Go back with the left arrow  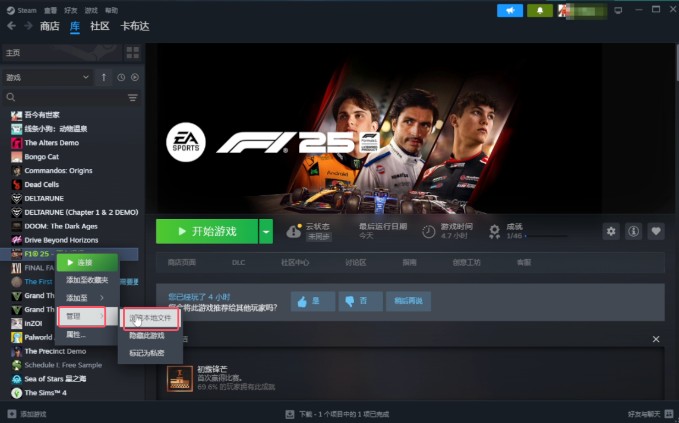(x=11, y=26)
